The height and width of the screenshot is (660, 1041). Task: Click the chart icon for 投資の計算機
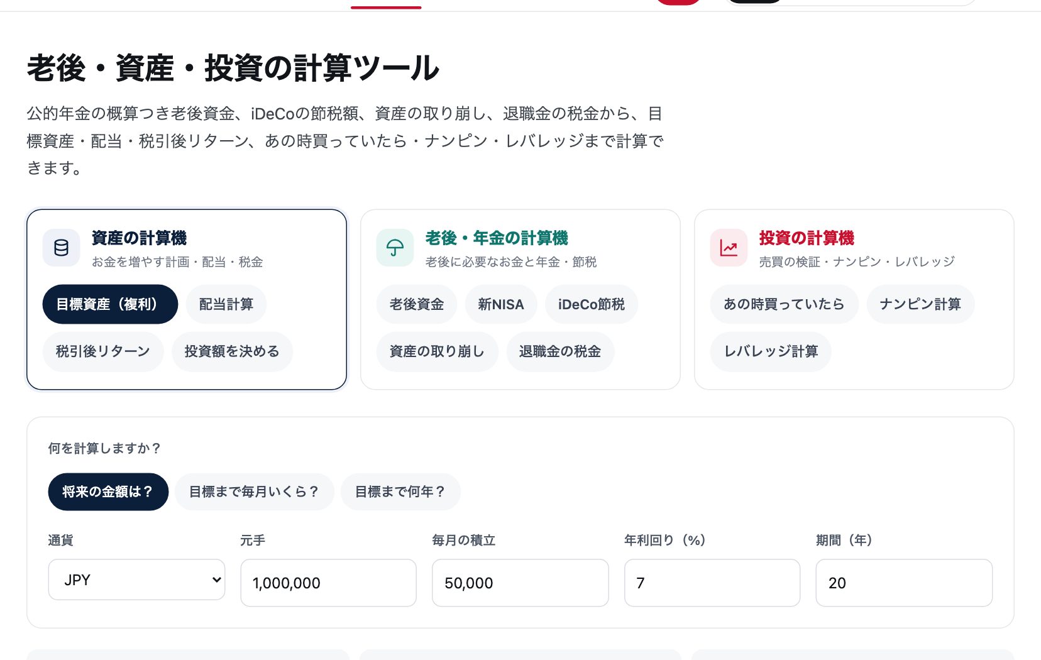click(729, 248)
